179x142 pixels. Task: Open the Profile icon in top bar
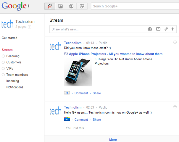71,6
